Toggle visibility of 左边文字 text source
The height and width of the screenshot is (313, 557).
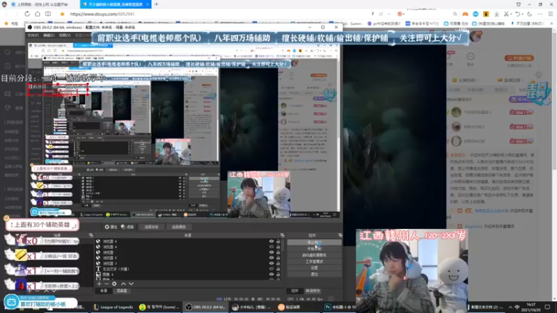pos(272,268)
